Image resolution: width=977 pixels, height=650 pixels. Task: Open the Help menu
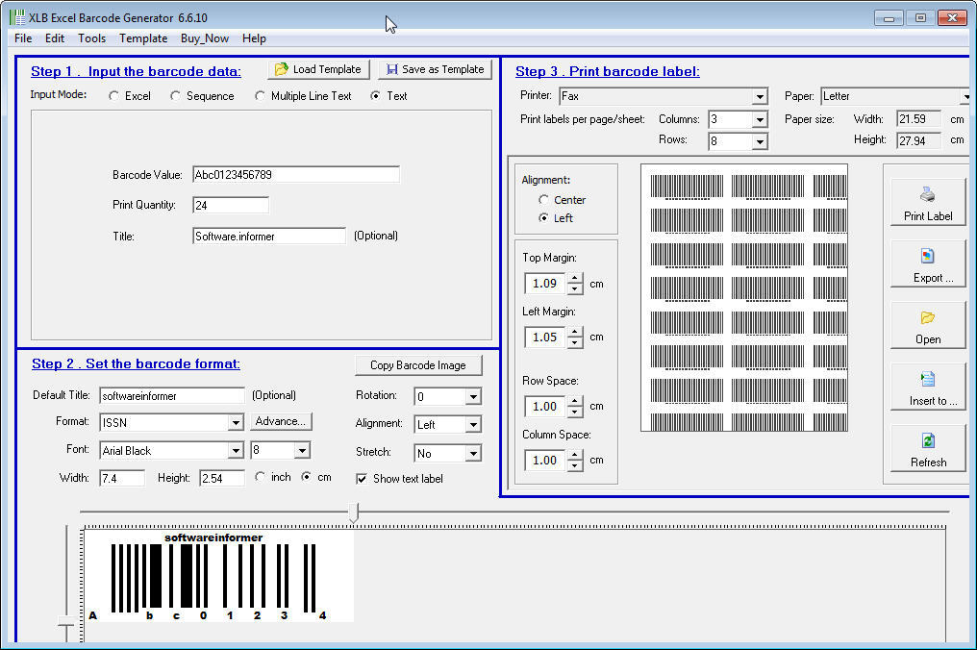coord(254,38)
